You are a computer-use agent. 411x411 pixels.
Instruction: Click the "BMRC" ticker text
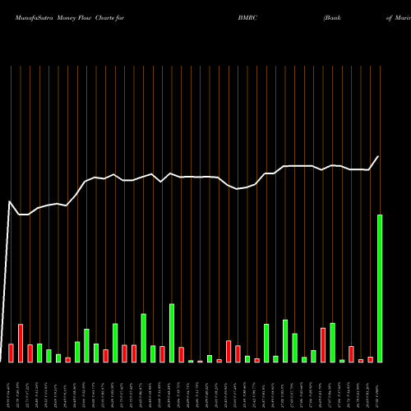click(247, 18)
